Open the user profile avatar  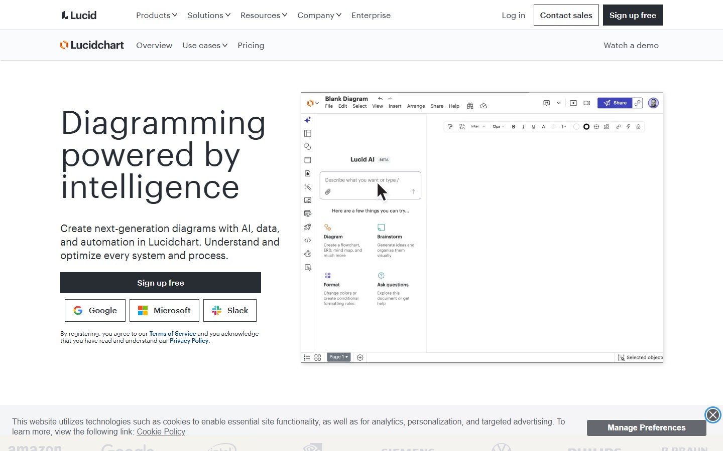coord(653,103)
